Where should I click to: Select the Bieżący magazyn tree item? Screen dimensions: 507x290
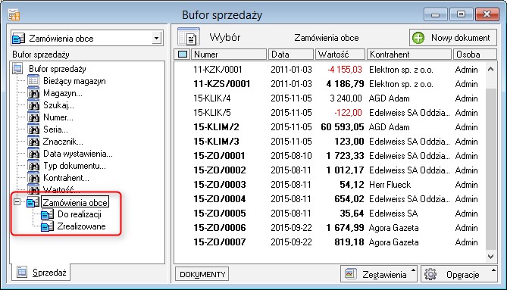click(x=74, y=81)
